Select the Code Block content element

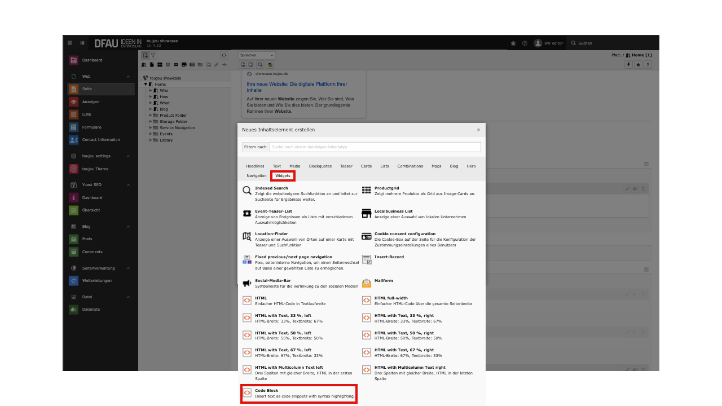point(299,394)
